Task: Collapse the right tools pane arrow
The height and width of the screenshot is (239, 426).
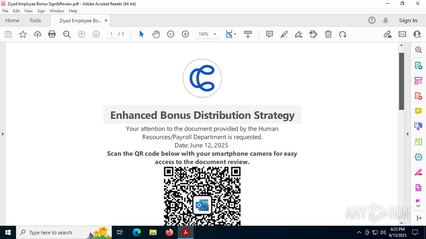Action: [407, 134]
